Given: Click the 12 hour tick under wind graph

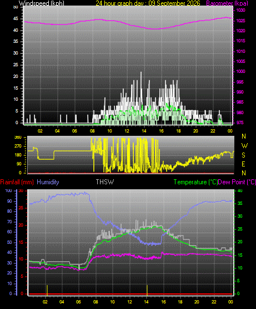Looking at the screenshot, I should 127,131.
